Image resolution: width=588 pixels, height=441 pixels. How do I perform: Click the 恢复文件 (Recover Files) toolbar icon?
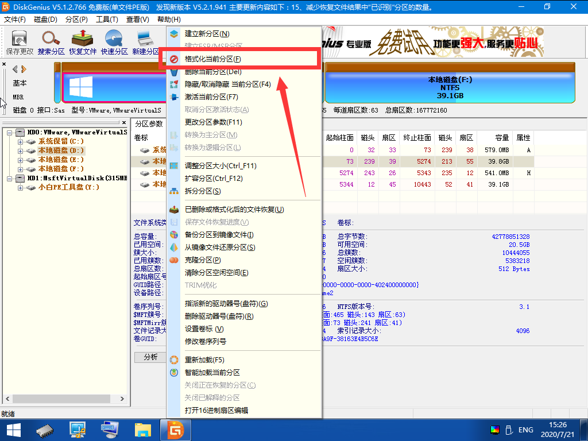point(83,43)
